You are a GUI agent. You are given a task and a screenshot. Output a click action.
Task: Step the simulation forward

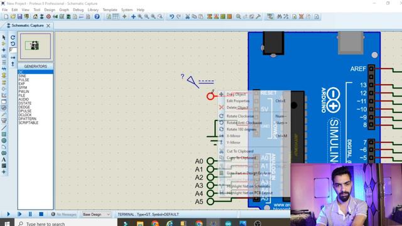[x=19, y=214]
